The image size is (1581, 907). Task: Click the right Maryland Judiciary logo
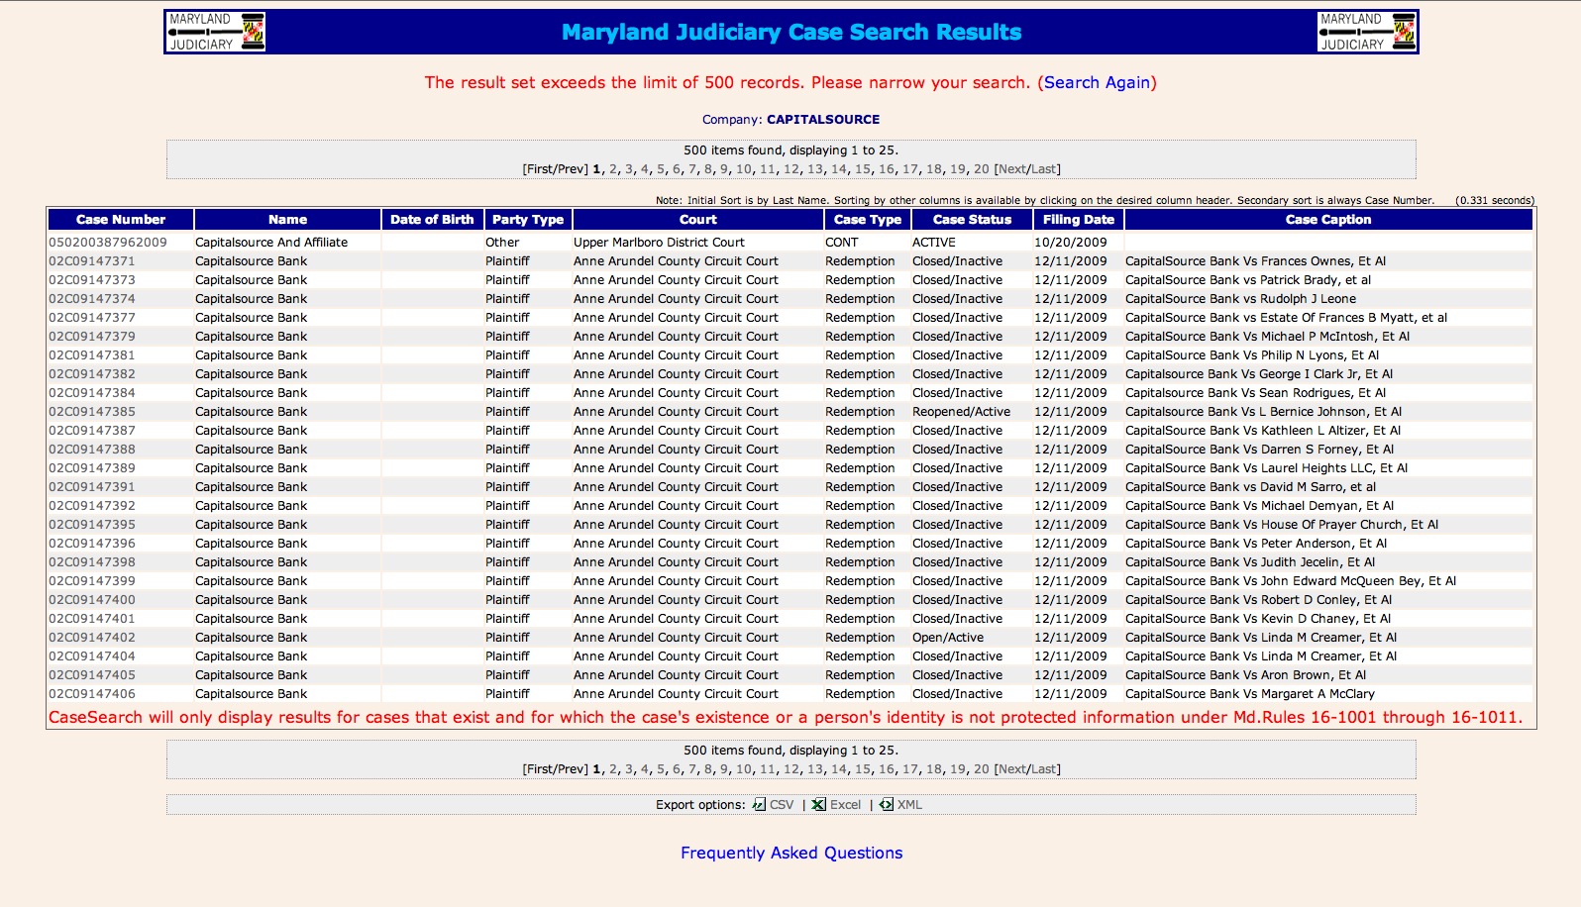click(1367, 32)
